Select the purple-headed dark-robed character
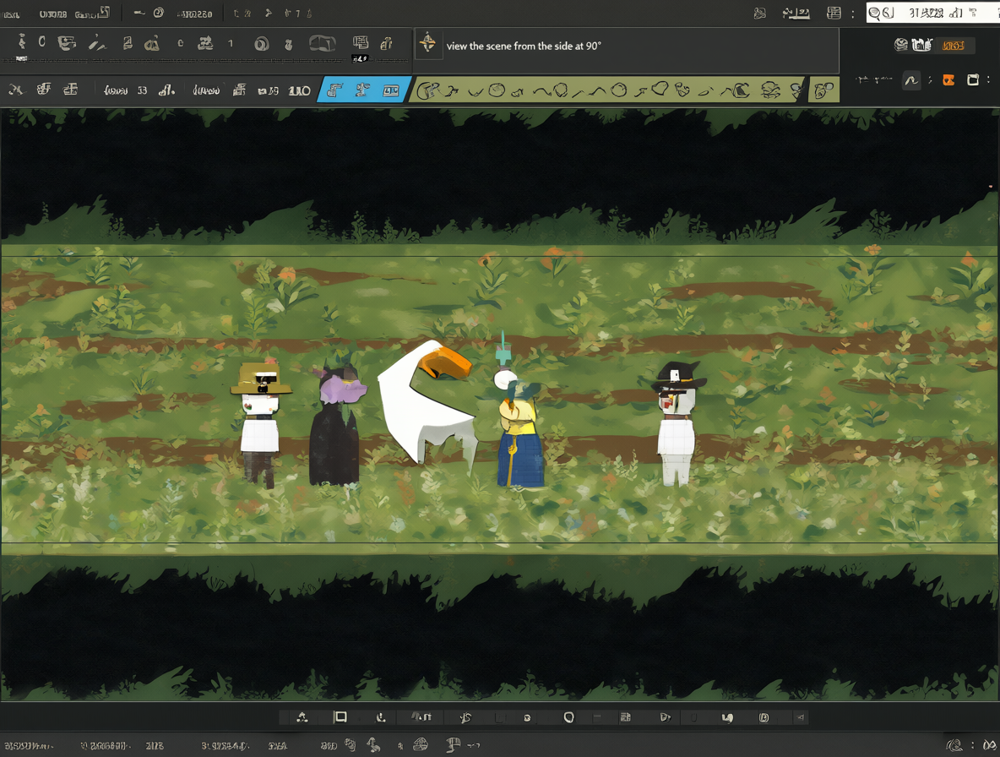This screenshot has width=1000, height=757. [337, 425]
